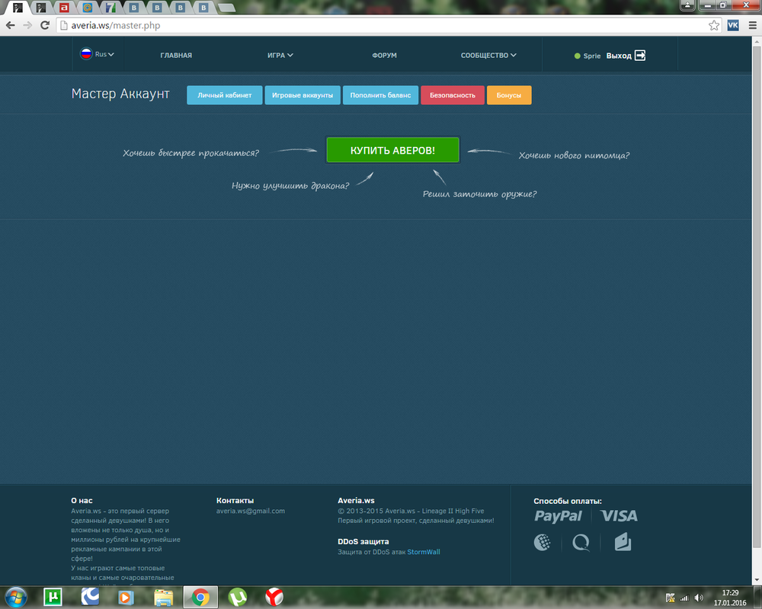The height and width of the screenshot is (609, 762).
Task: Follow the StormWall link in footer
Action: [x=424, y=552]
